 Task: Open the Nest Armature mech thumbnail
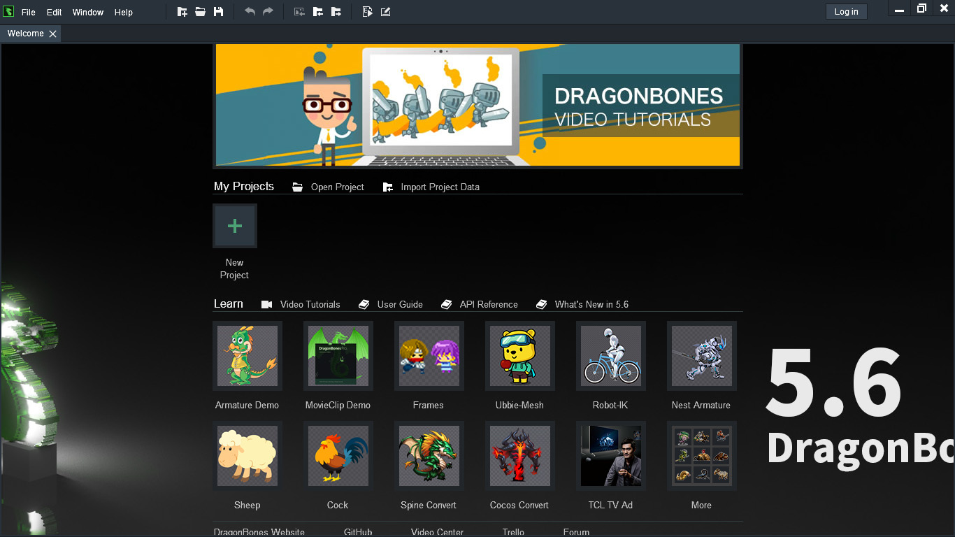click(x=702, y=356)
